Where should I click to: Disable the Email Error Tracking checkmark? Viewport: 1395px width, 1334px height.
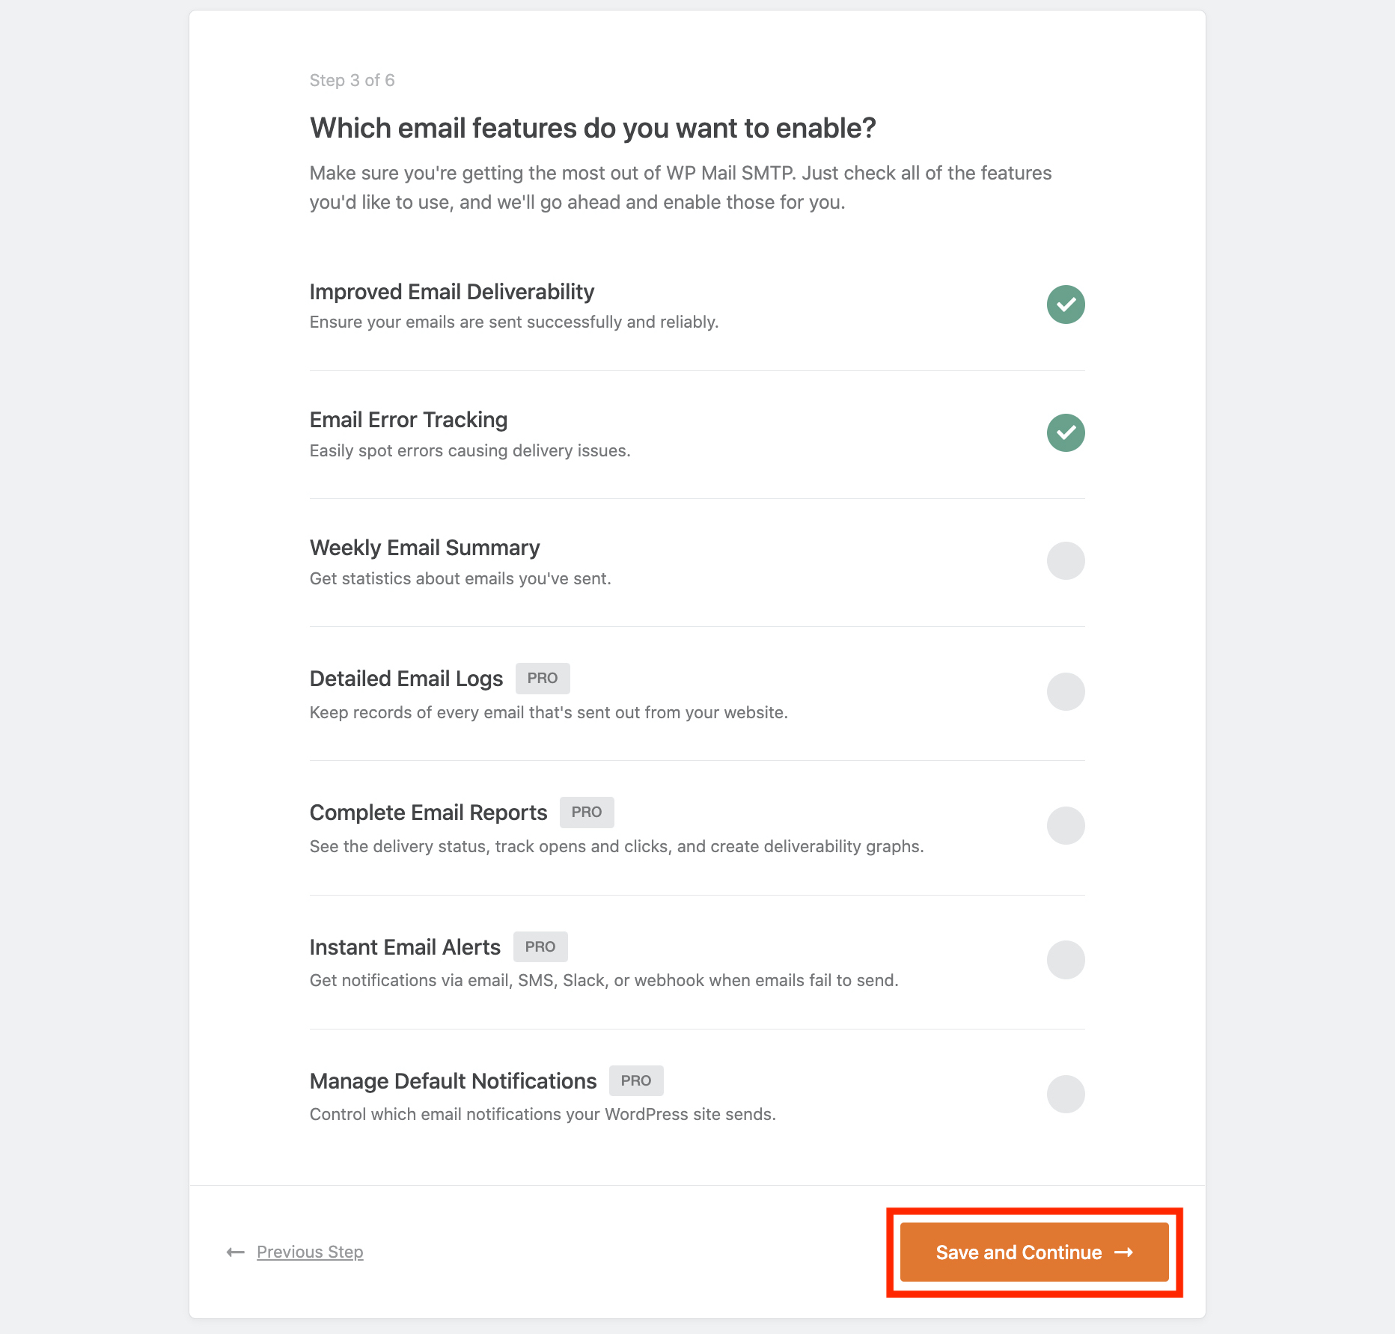(x=1066, y=432)
